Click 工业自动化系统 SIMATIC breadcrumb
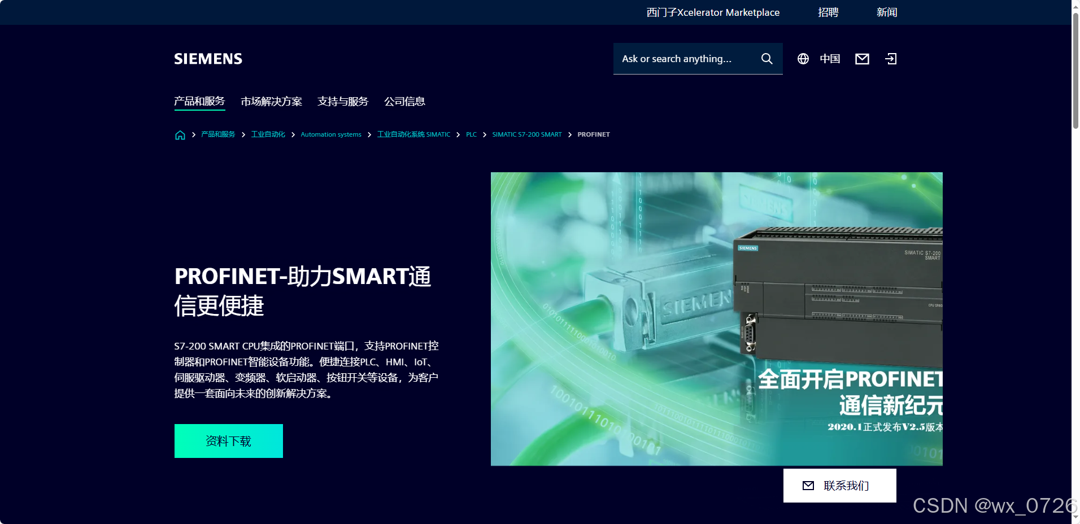Screen dimensions: 1080x524 click(413, 134)
